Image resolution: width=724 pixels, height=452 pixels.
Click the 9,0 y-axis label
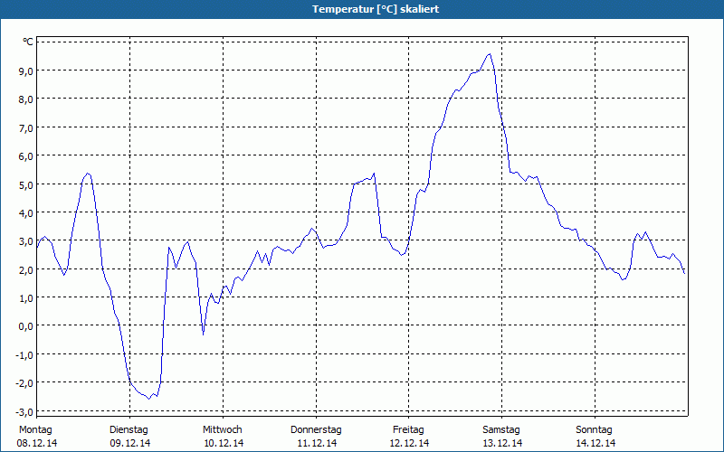coord(26,71)
